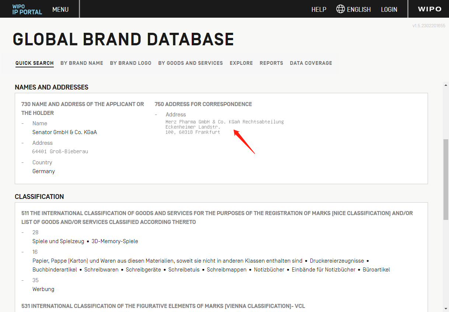
Task: Click the Buchbinderartikel entry
Action: point(55,270)
